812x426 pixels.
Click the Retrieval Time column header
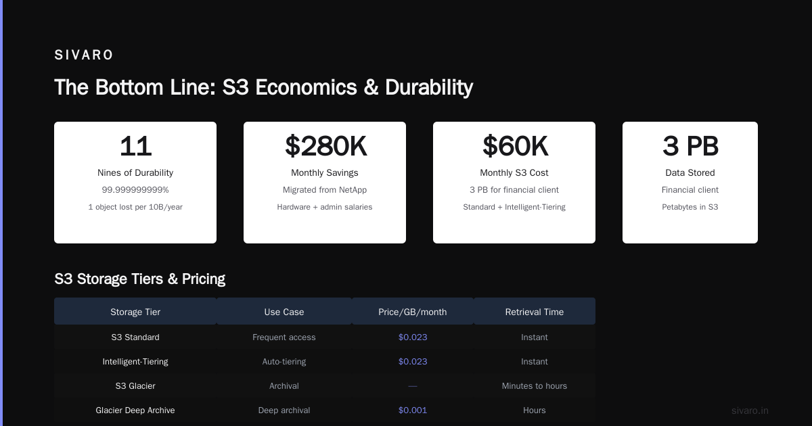(535, 312)
